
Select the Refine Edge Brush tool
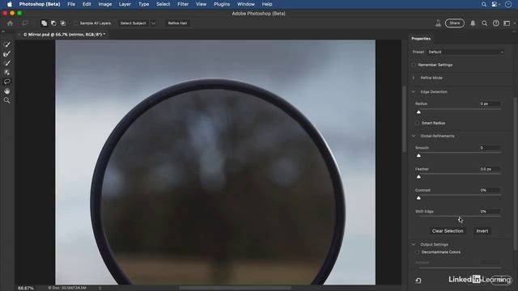coord(6,54)
